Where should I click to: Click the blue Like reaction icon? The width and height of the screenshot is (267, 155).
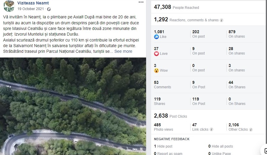pos(156,37)
